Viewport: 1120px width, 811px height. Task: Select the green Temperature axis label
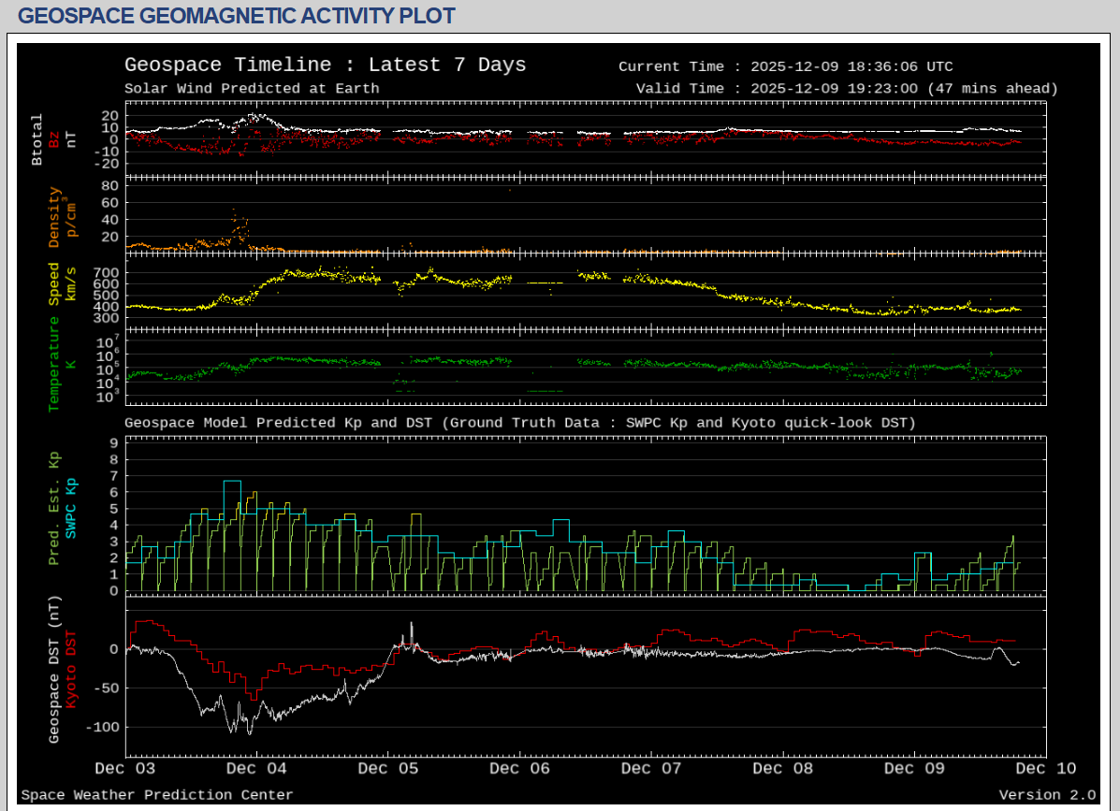click(54, 364)
